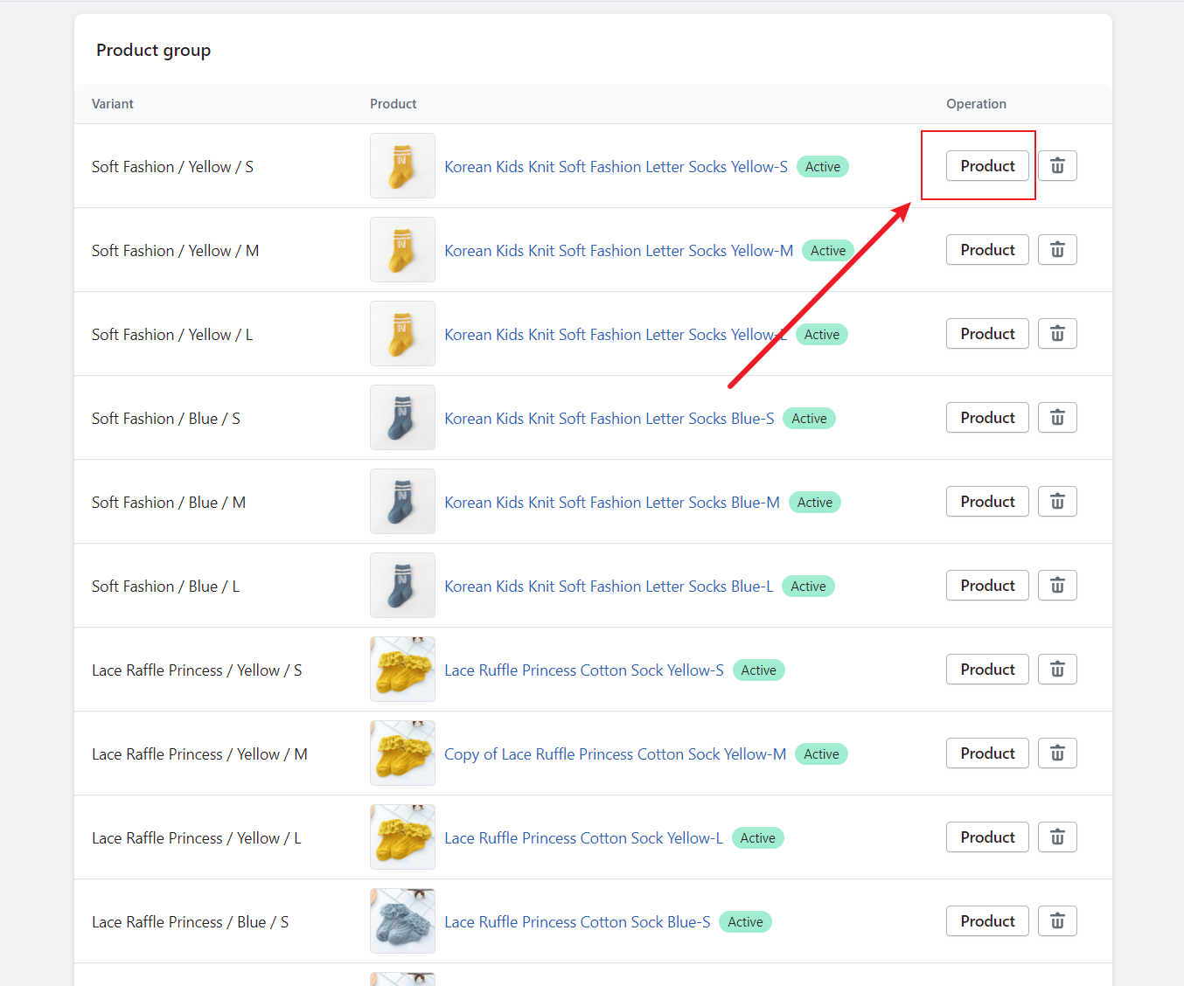Click the Lace Ruffle Yellow-S thumbnail image
This screenshot has width=1184, height=986.
coord(402,670)
